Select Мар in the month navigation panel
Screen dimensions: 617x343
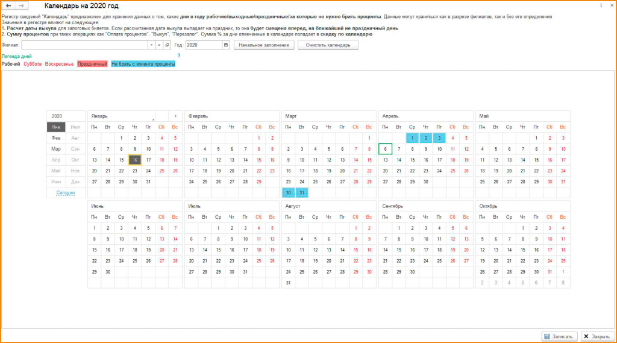[56, 149]
